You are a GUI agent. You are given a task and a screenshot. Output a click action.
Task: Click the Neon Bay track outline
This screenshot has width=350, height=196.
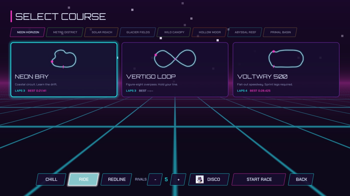[64, 59]
